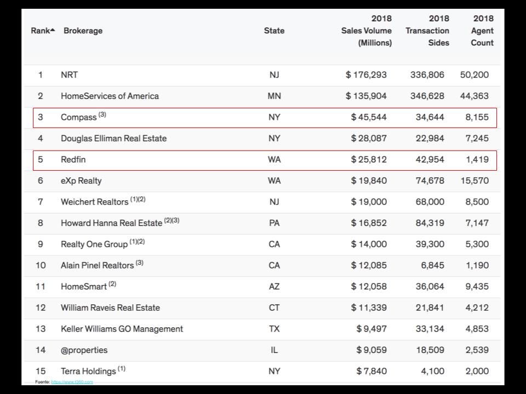Click sales volume value $ 12,085
The height and width of the screenshot is (394, 526).
(369, 265)
